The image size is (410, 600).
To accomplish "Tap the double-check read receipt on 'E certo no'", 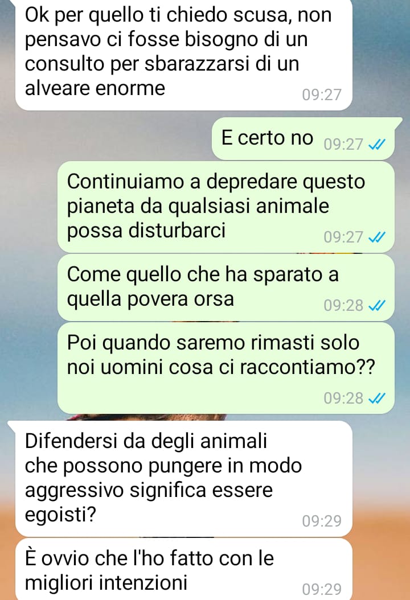I will [377, 144].
